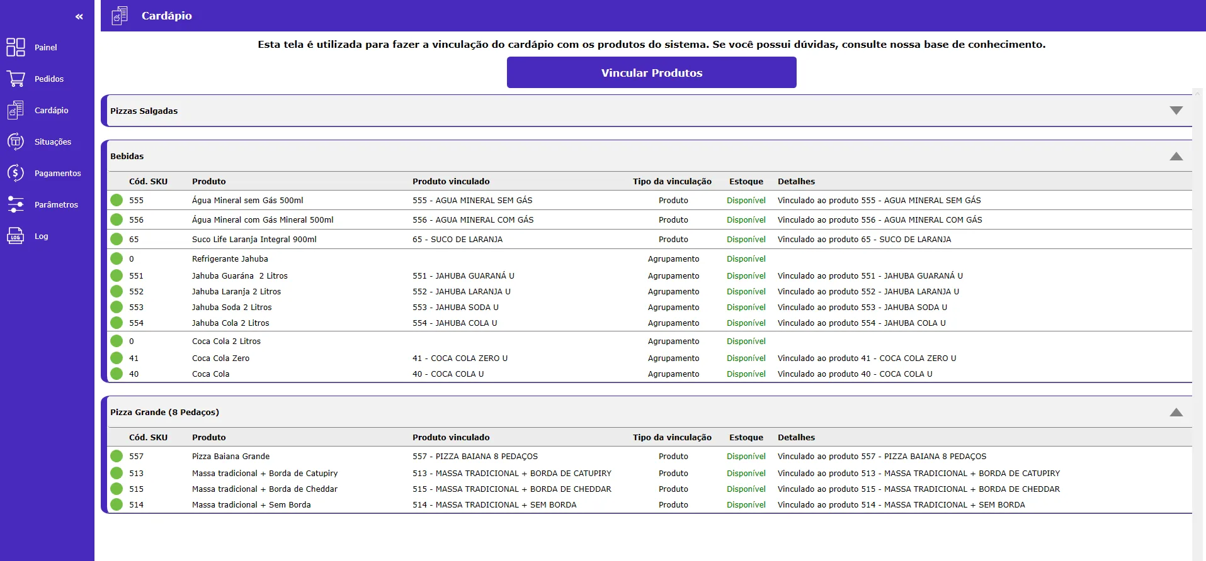This screenshot has width=1206, height=561.
Task: Open the Cardápio sidebar menu label
Action: (51, 110)
